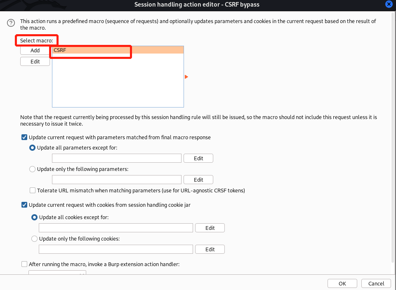
Task: Select 'Update only the following cookies' radio
Action: coord(35,239)
